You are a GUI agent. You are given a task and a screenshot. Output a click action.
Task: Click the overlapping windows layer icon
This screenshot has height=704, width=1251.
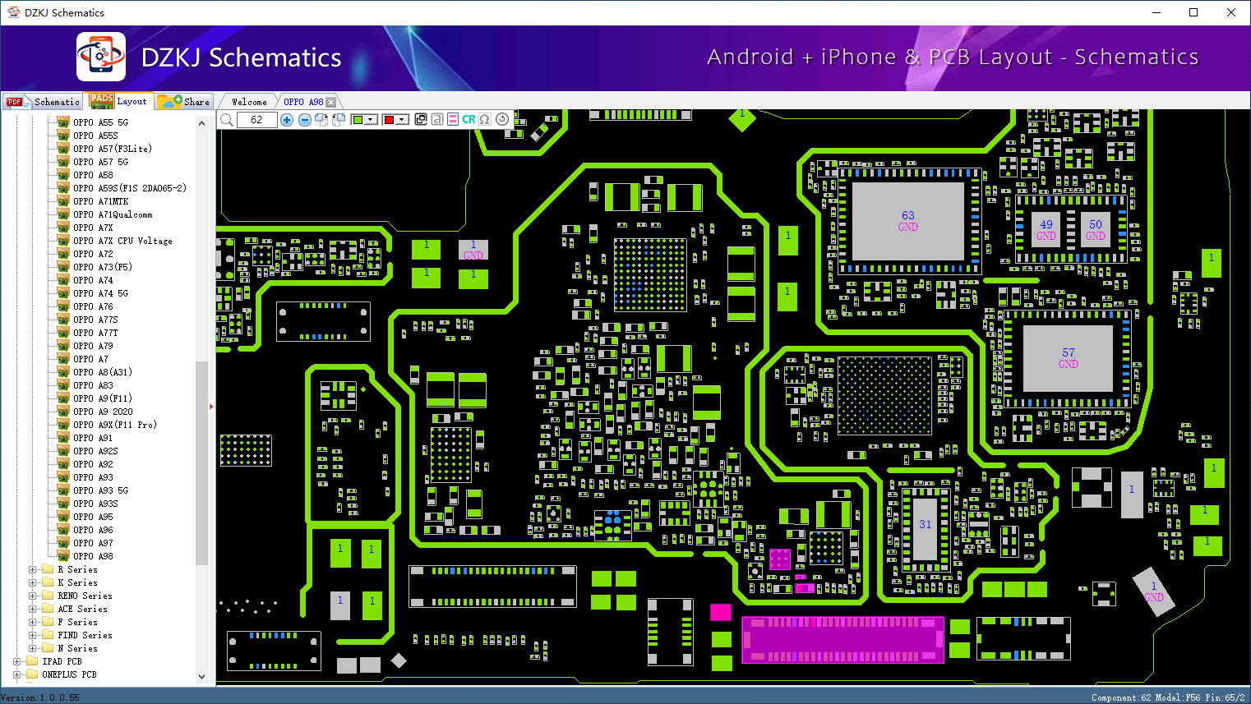(x=421, y=119)
